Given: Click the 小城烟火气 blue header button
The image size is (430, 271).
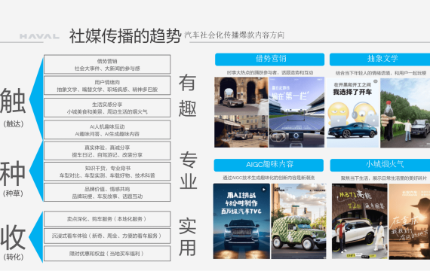Looking at the screenshot, I should [380, 165].
